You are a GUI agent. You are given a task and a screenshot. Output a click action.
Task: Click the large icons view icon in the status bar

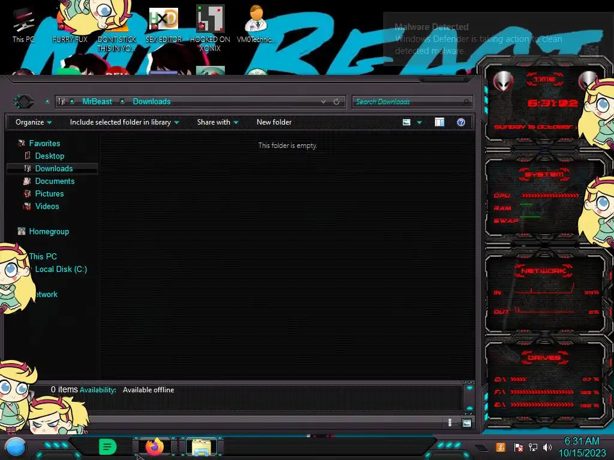click(466, 423)
